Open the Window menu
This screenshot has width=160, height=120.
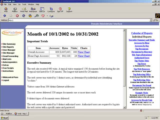click(31, 4)
